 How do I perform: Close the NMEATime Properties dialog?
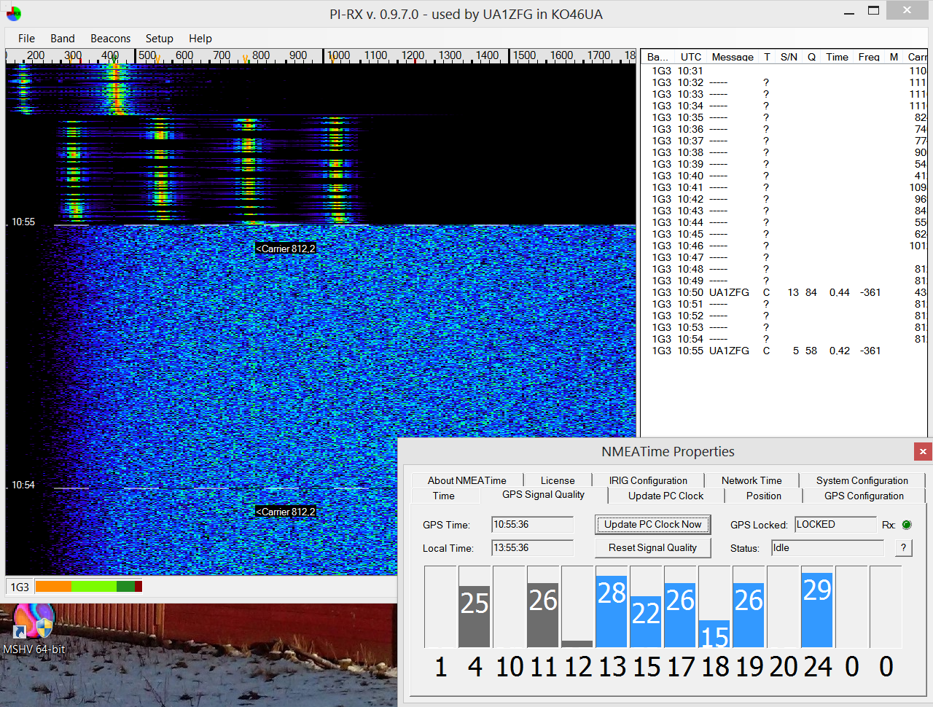point(922,452)
